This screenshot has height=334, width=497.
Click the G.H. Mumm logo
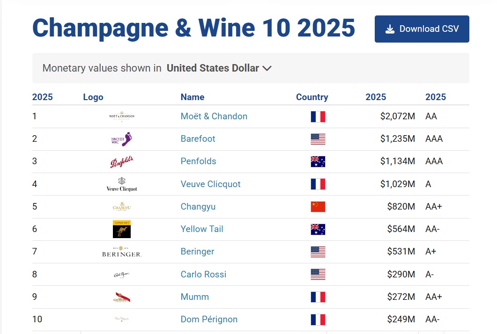click(122, 297)
